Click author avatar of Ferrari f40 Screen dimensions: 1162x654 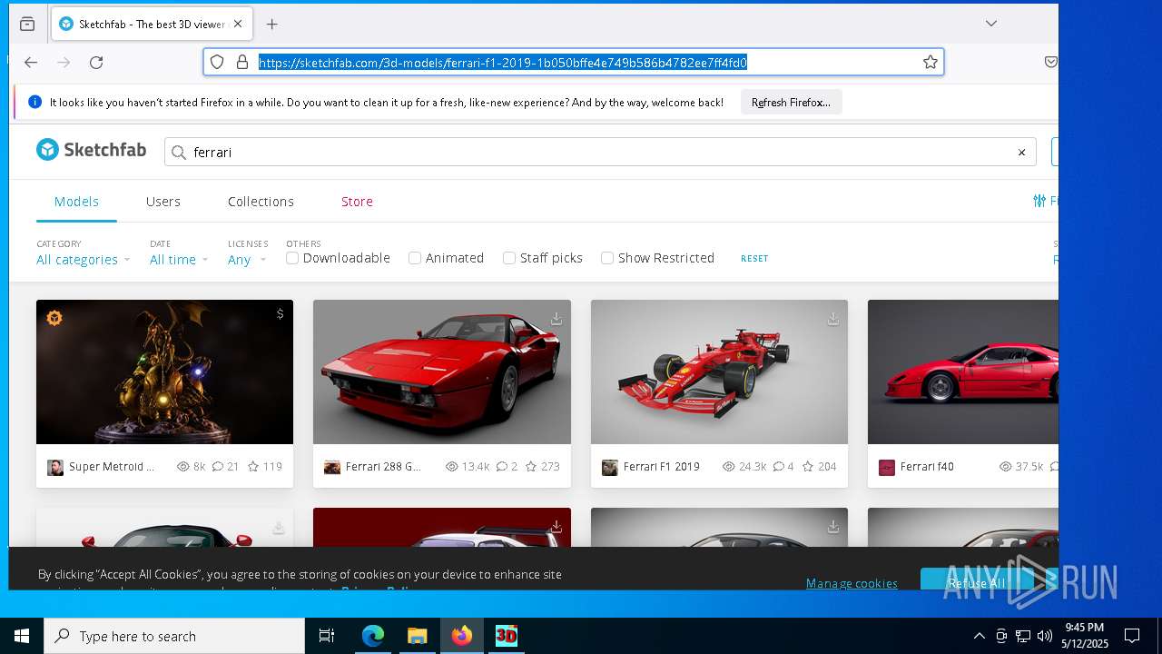tap(887, 467)
